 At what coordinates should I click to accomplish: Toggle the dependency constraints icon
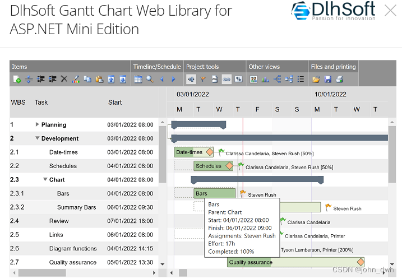click(191, 80)
